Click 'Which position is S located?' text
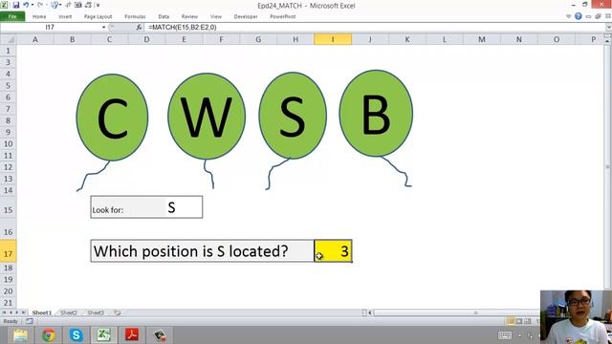Viewport: 612px width, 344px height. coord(191,251)
